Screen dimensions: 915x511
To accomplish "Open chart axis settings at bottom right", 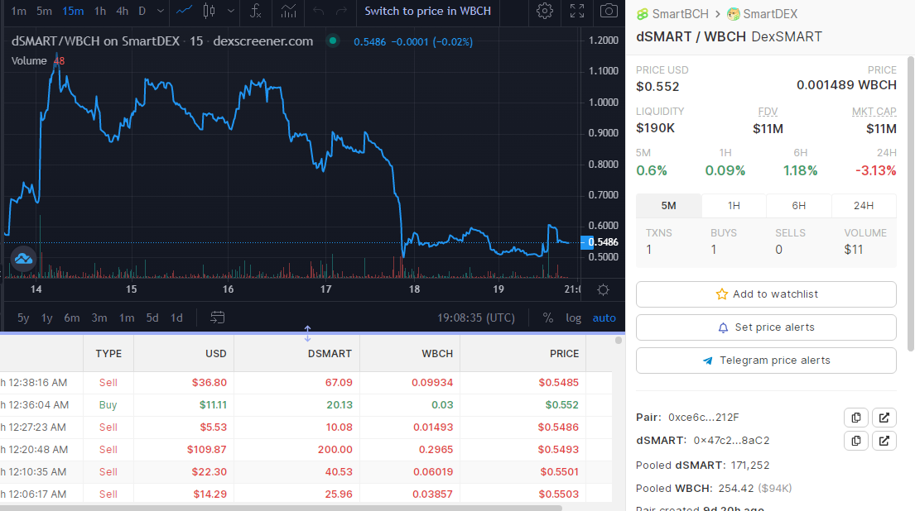I will pos(604,289).
